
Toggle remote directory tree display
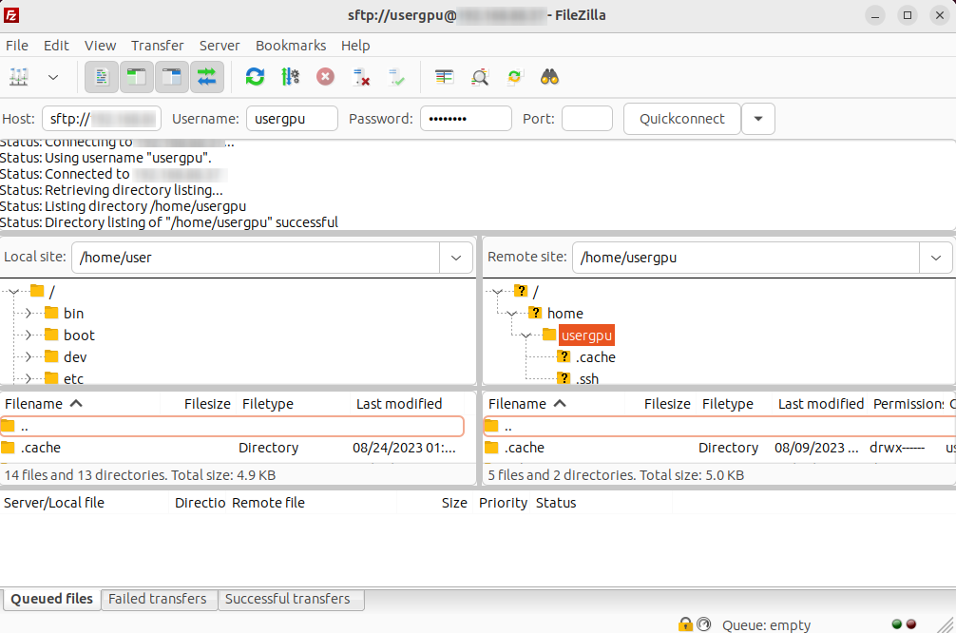tap(172, 77)
